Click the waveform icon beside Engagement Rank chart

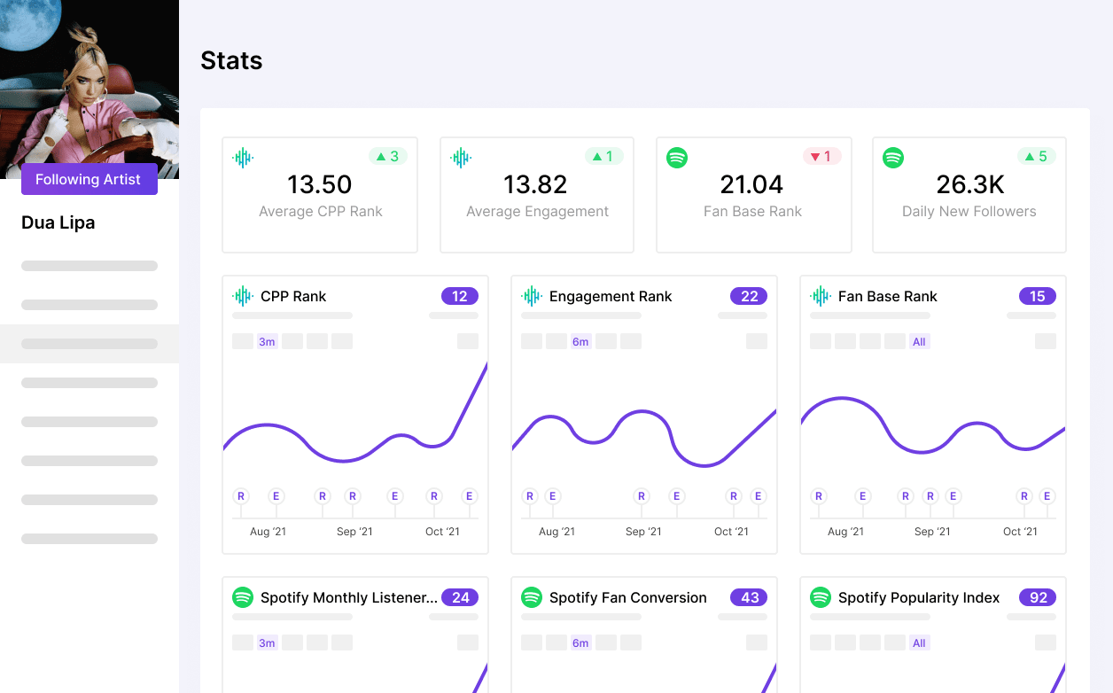[x=532, y=296]
